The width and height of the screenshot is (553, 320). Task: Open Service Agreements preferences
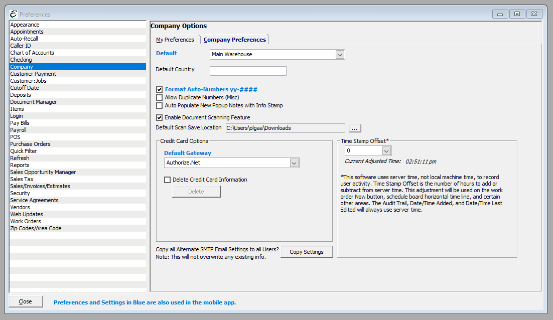(x=78, y=200)
